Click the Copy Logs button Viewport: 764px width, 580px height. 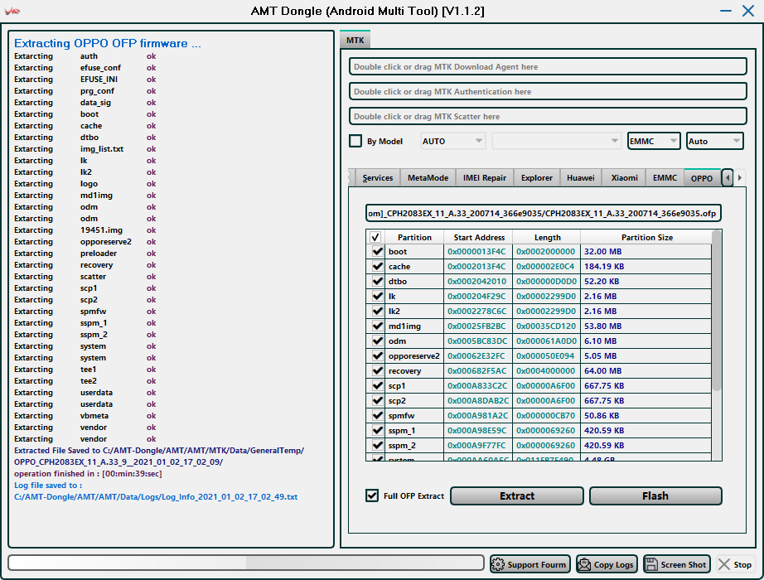(607, 564)
